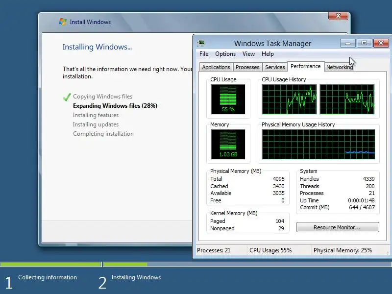This screenshot has width=392, height=294.
Task: Maximize the Task Manager window
Action: [x=364, y=43]
